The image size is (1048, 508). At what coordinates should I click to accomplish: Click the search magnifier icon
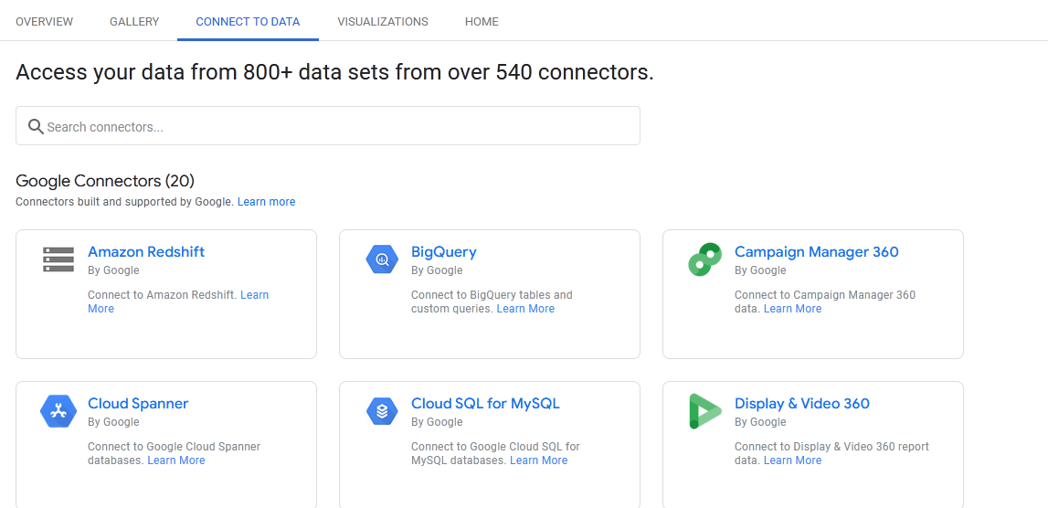pyautogui.click(x=36, y=126)
